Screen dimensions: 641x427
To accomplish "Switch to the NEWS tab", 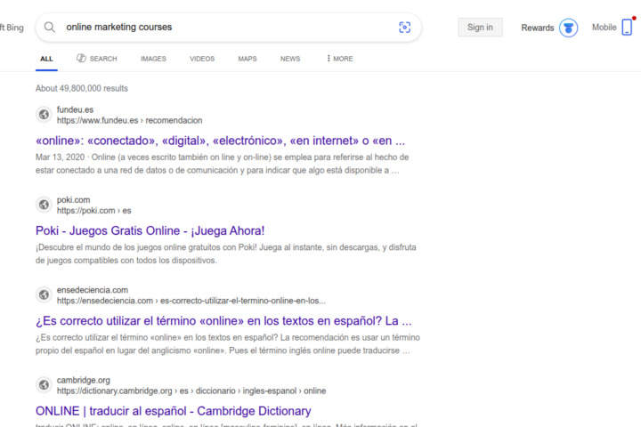I will pyautogui.click(x=290, y=59).
